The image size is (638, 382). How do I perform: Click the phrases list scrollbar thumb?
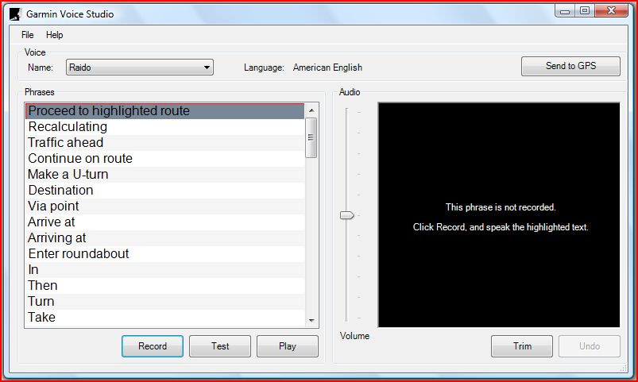[311, 138]
